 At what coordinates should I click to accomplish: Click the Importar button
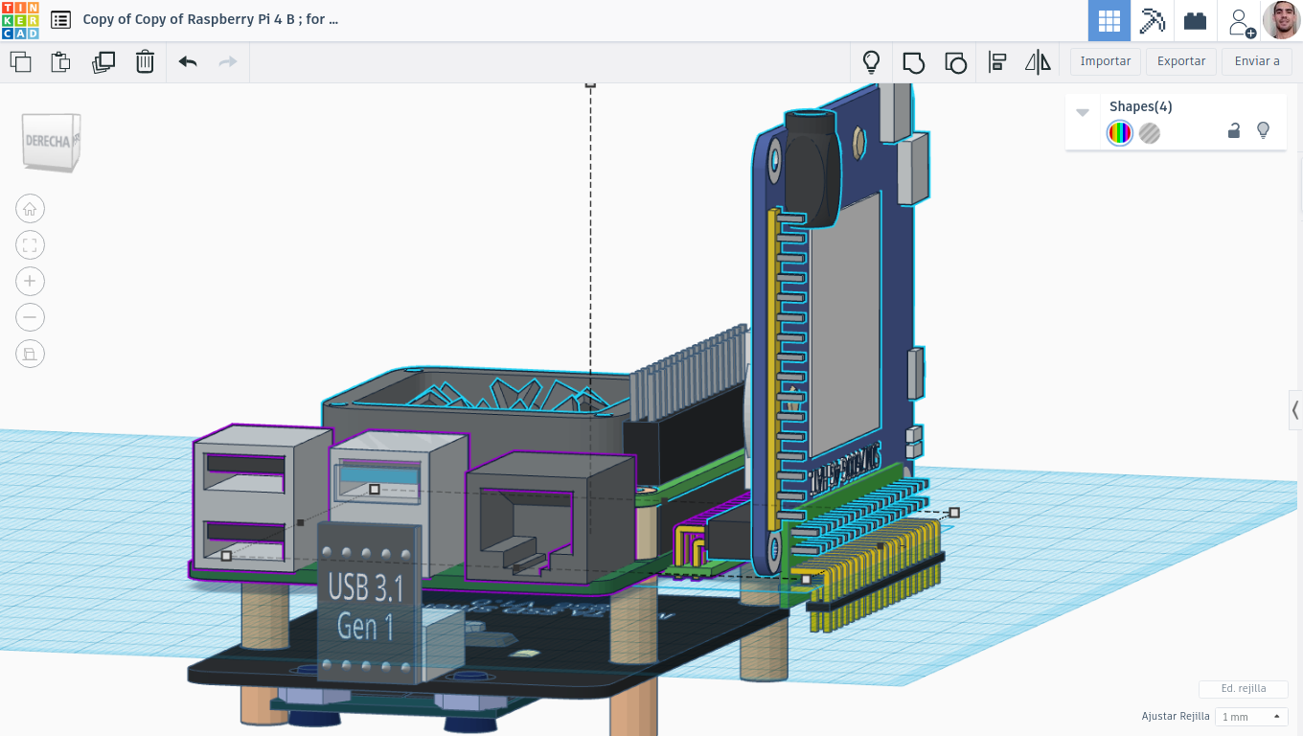[x=1106, y=61]
